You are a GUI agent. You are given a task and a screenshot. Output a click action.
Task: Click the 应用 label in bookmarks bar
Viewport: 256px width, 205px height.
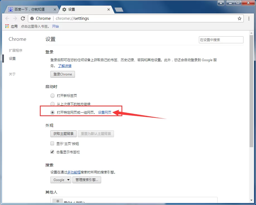click(14, 26)
